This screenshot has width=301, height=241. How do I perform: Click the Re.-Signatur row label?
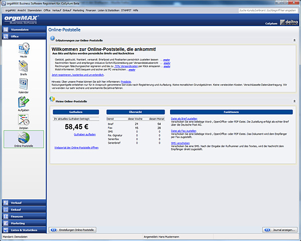coord(115,135)
